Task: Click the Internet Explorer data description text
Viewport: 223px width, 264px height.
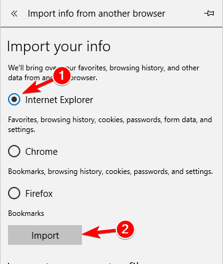Action: point(110,125)
